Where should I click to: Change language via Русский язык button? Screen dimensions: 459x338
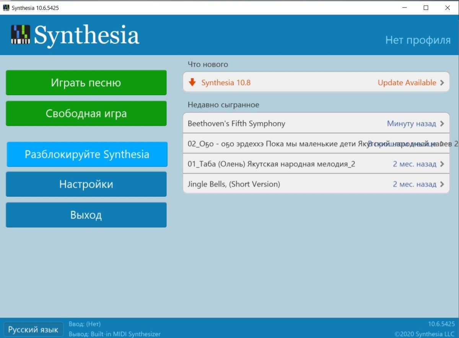(33, 330)
